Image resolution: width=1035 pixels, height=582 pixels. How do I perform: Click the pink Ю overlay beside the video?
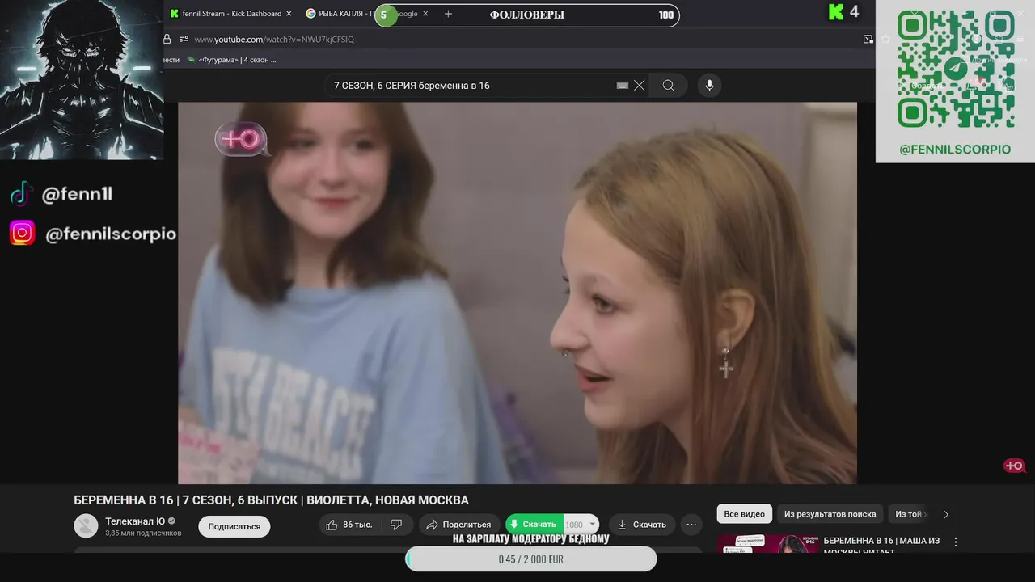(x=1014, y=466)
